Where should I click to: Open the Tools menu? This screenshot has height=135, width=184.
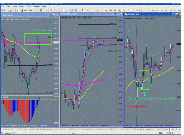pos(29,6)
